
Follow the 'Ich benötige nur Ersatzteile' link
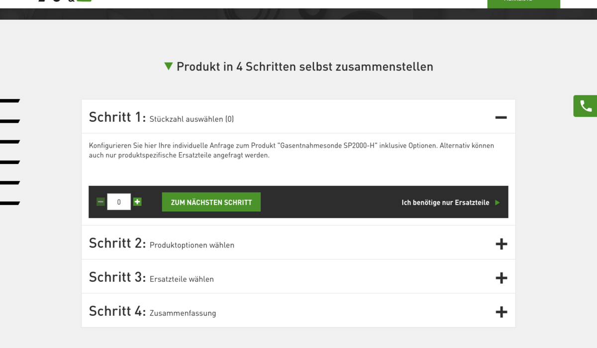coord(445,203)
